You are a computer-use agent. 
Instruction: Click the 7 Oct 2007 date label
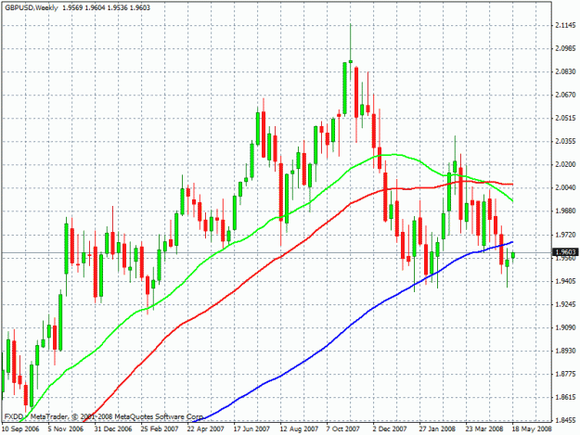[342, 429]
